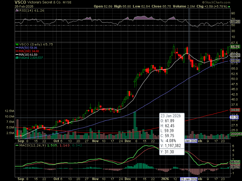
Task: Click the MACD(12,26,9) legend label
Action: [33, 145]
